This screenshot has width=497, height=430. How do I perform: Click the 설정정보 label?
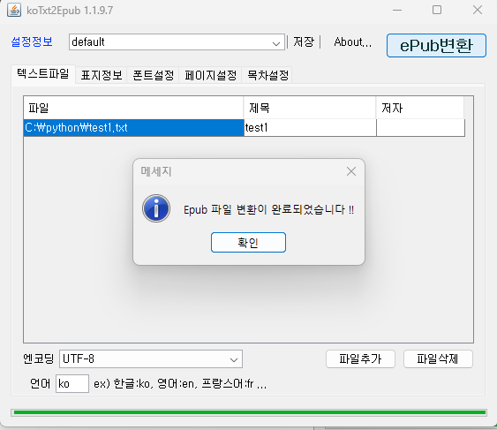pyautogui.click(x=32, y=41)
